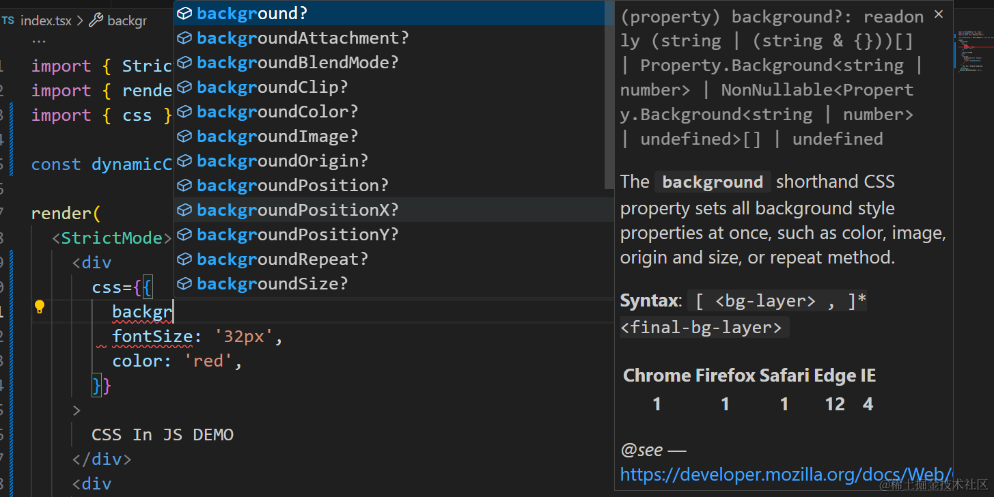Click the cube icon beside backgroundAttachment?
The height and width of the screenshot is (497, 994).
[x=184, y=38]
